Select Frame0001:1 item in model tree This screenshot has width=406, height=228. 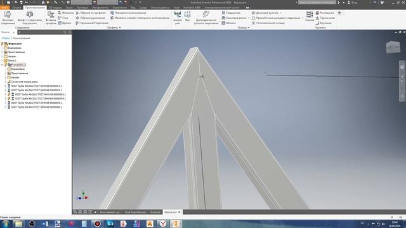tap(18, 65)
